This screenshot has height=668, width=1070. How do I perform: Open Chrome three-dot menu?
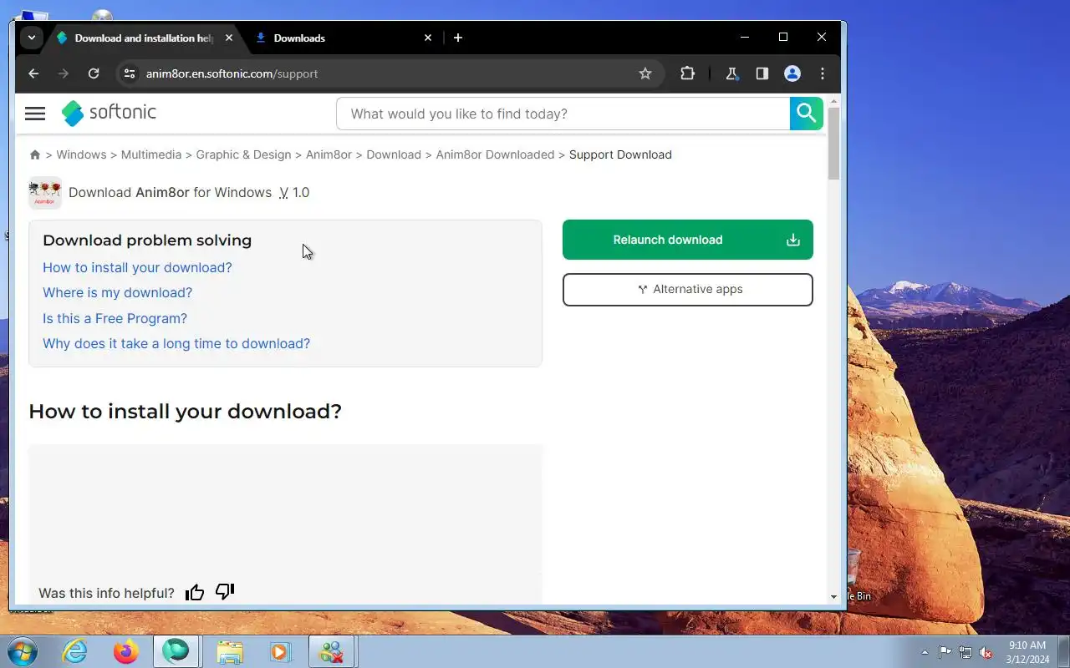pyautogui.click(x=823, y=73)
